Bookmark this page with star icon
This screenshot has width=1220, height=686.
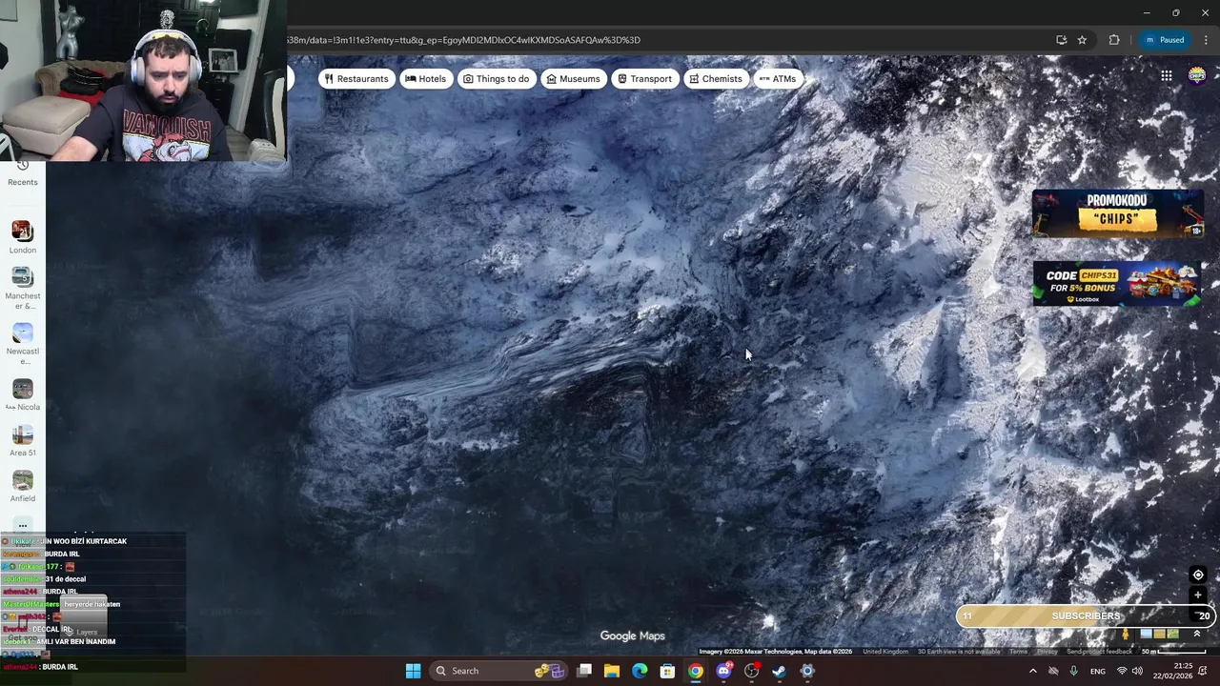1082,40
